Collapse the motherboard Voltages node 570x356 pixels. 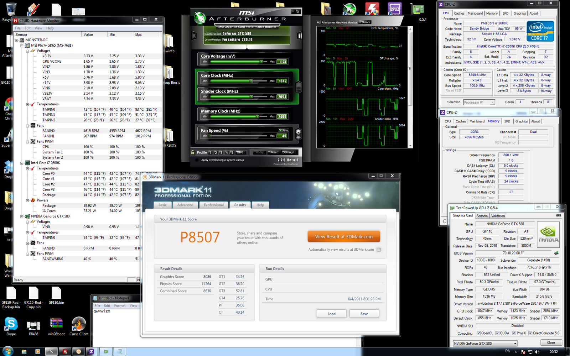coord(28,51)
